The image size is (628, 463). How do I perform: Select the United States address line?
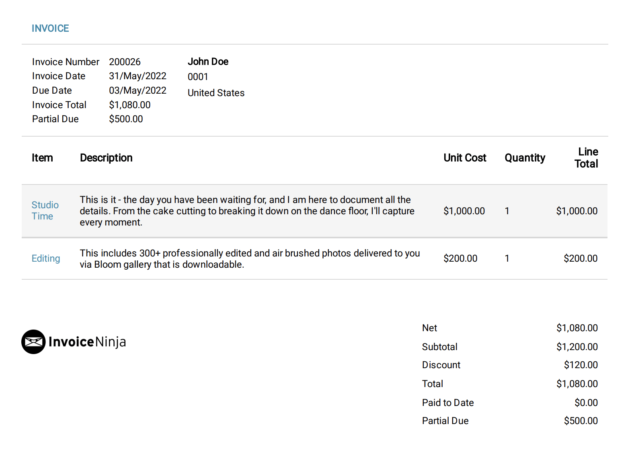click(x=216, y=92)
